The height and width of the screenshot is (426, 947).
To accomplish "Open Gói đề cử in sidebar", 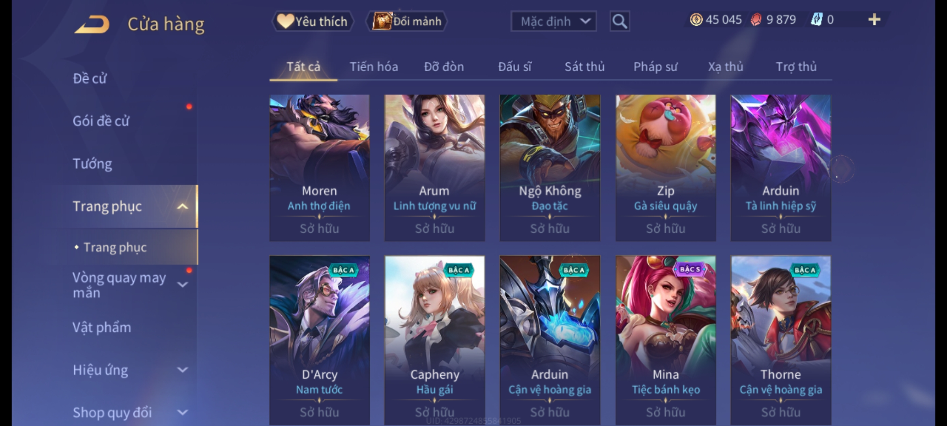I will (101, 121).
